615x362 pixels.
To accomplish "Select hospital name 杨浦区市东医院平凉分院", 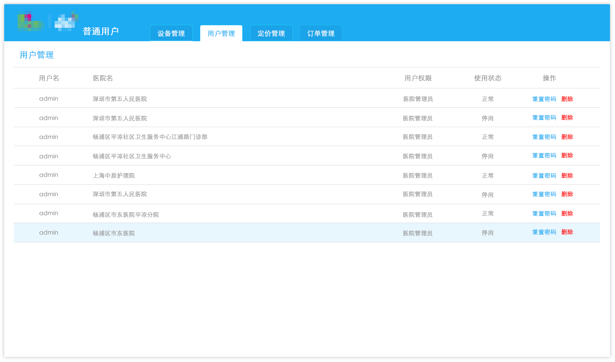I will (x=126, y=215).
